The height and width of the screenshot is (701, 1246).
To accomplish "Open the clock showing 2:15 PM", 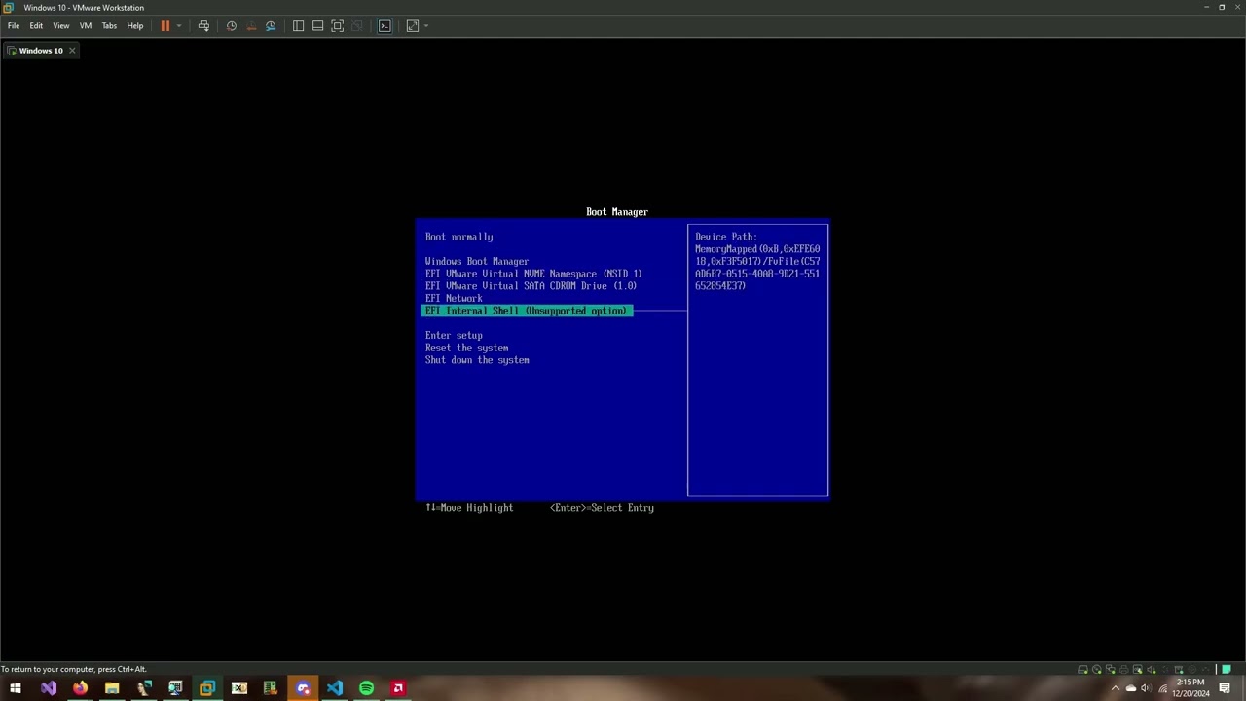I will (x=1191, y=688).
